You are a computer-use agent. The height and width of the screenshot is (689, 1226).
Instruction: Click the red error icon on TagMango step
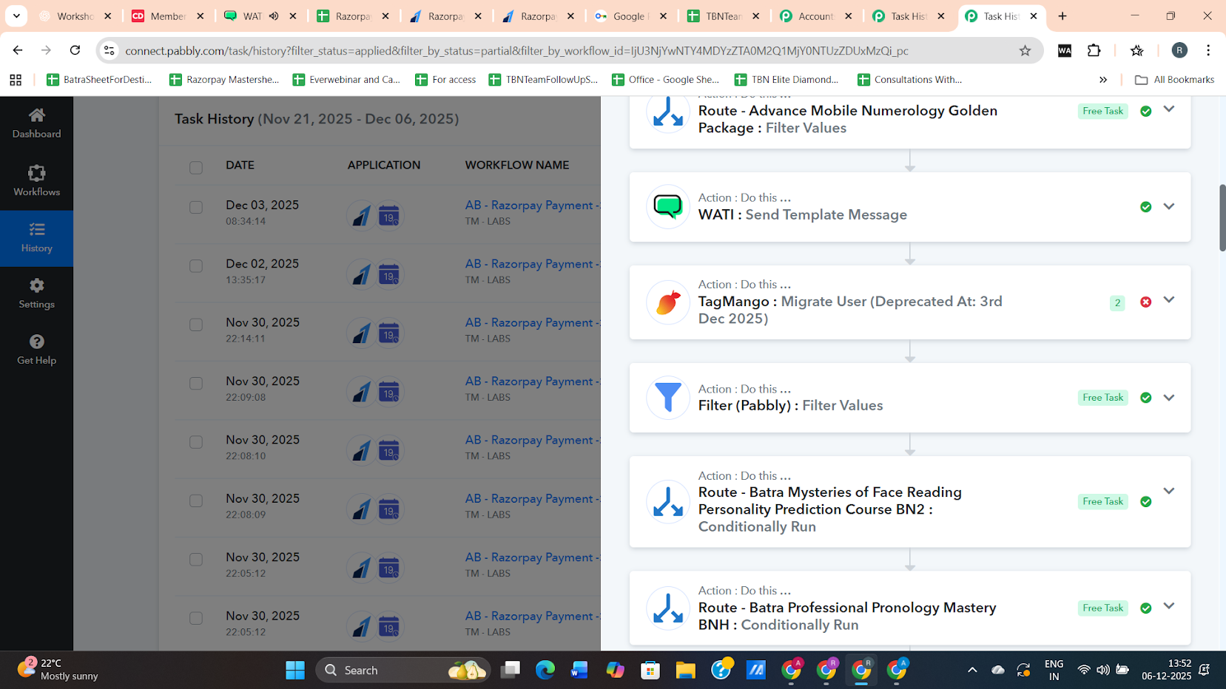point(1145,302)
